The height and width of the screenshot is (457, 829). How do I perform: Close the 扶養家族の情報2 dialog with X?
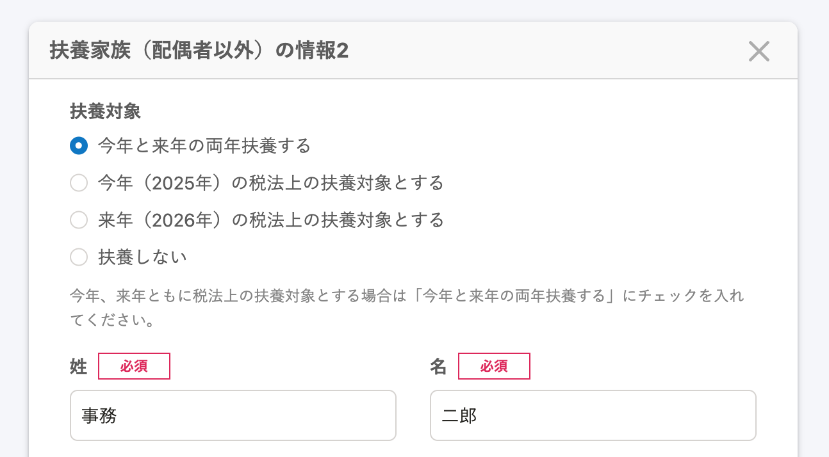point(759,51)
